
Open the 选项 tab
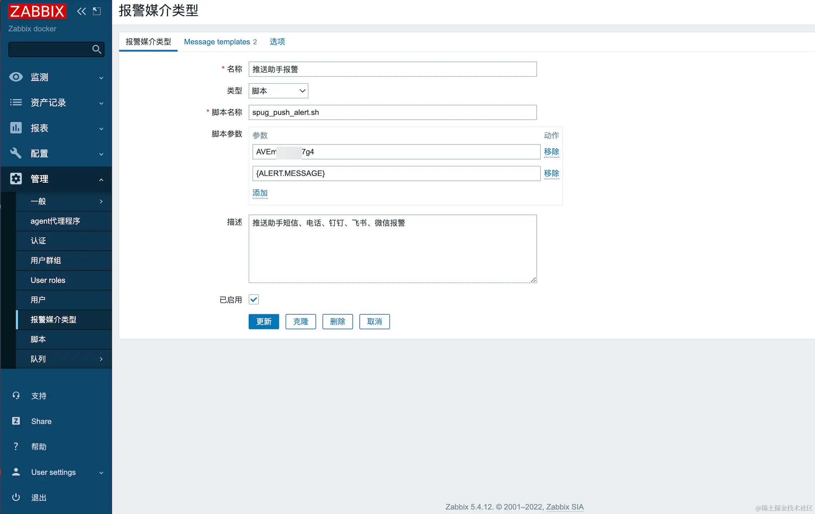pyautogui.click(x=277, y=42)
